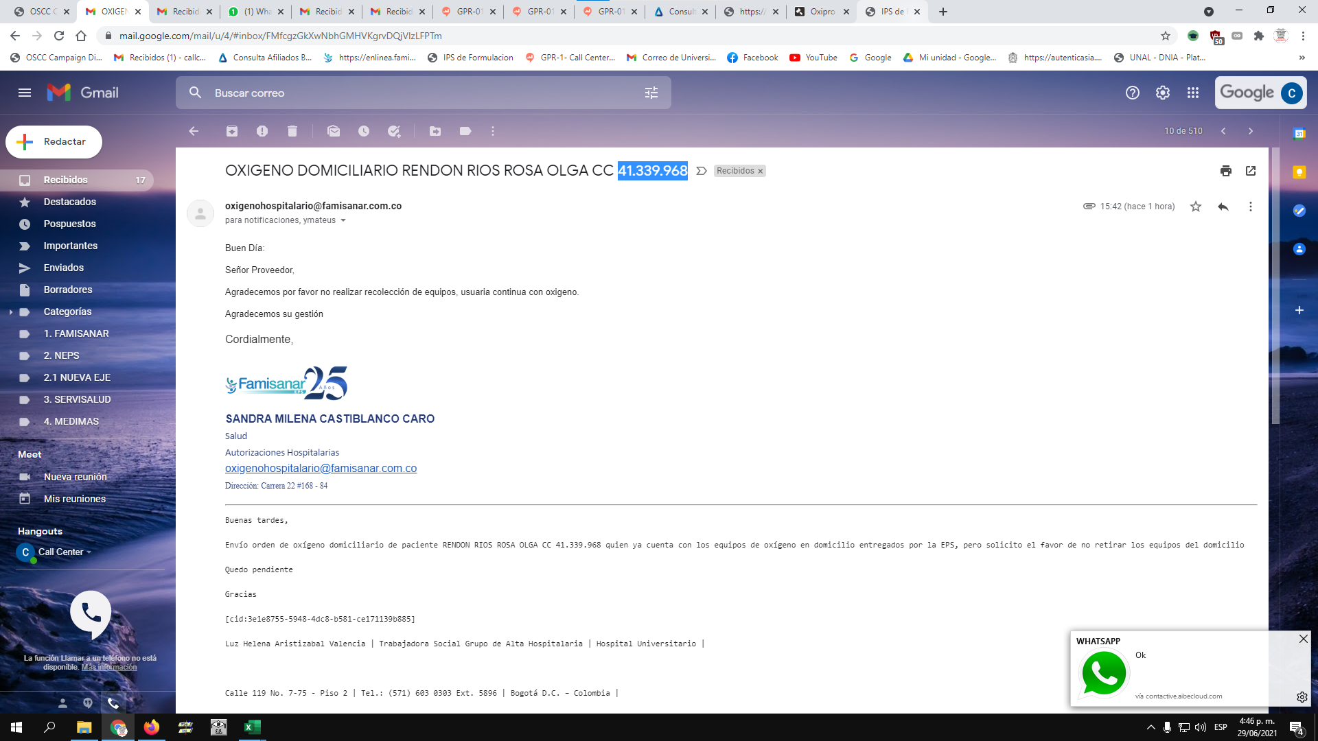Click the Buscar correo search field
1318x741 pixels.
(424, 93)
